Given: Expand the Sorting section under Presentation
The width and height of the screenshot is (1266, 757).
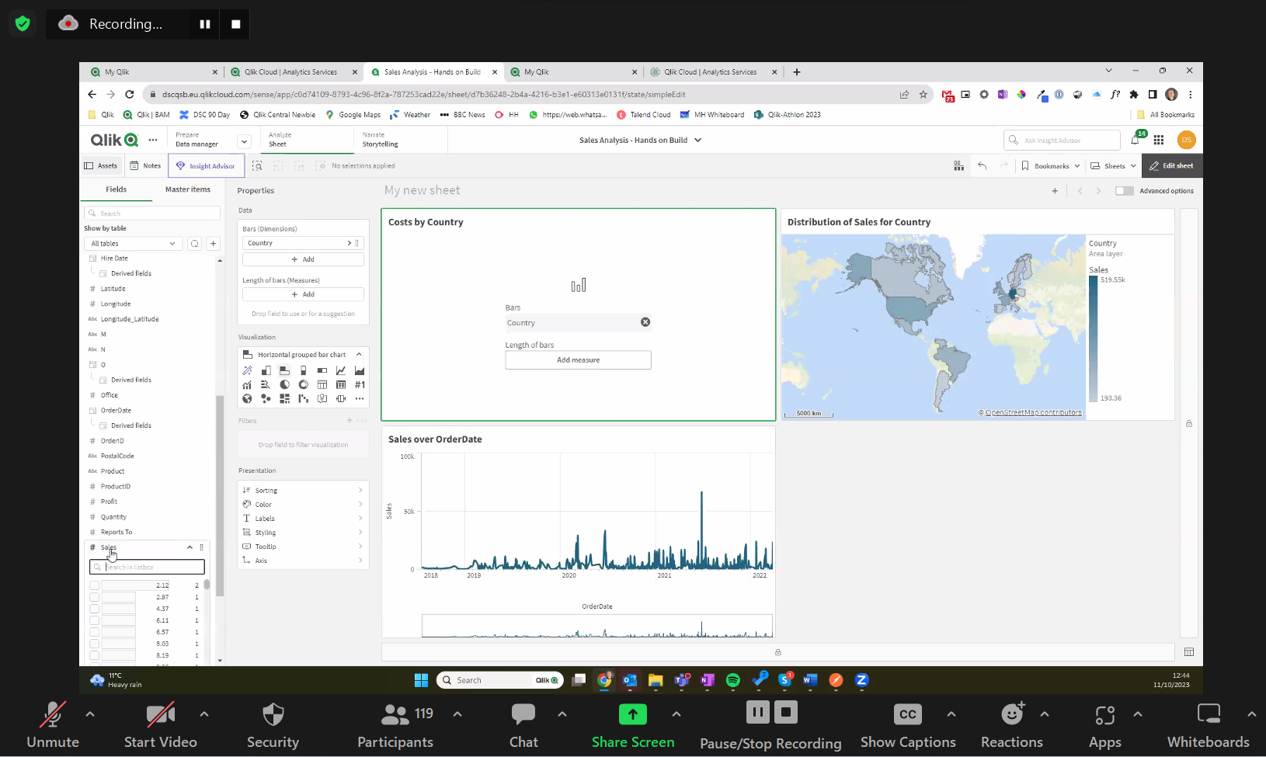Looking at the screenshot, I should pos(303,490).
